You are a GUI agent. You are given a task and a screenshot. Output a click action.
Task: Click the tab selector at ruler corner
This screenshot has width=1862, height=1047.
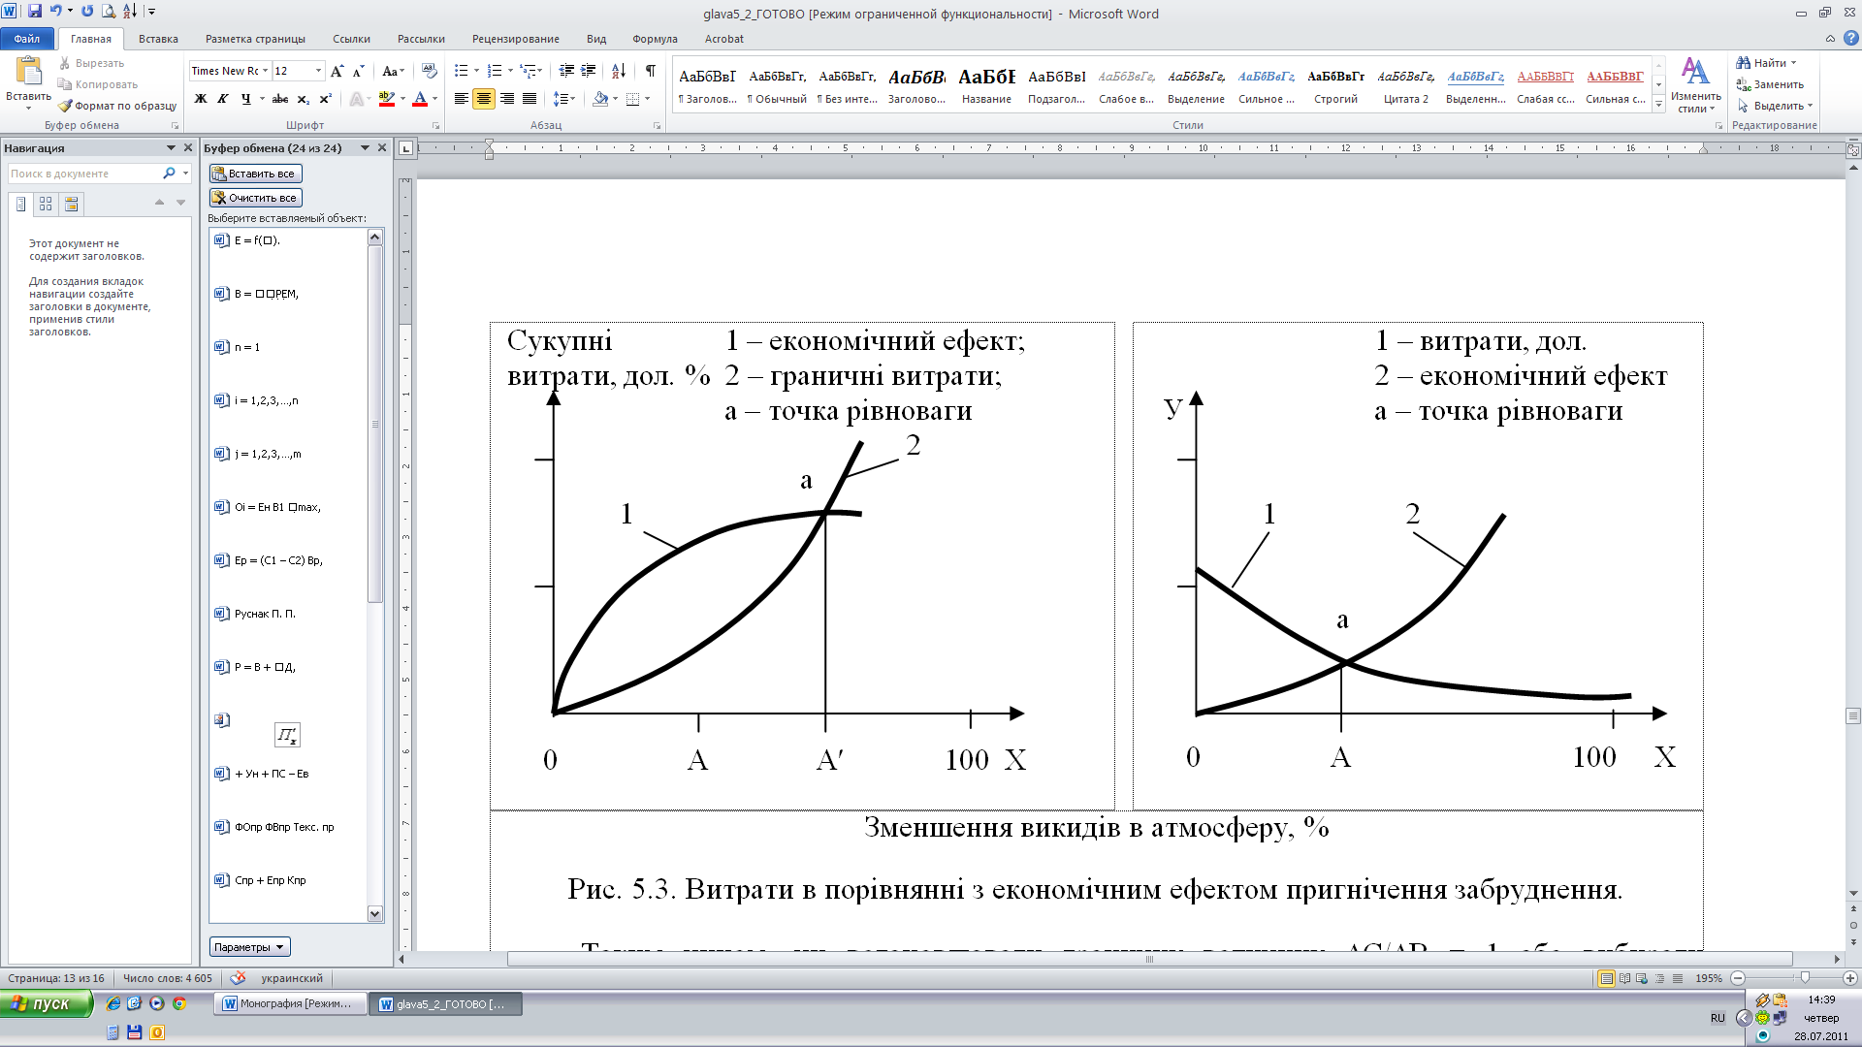(405, 148)
